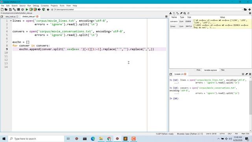The image size is (252, 142).
Task: Interrupt the kernel with the console stop icon
Action: coord(243,74)
